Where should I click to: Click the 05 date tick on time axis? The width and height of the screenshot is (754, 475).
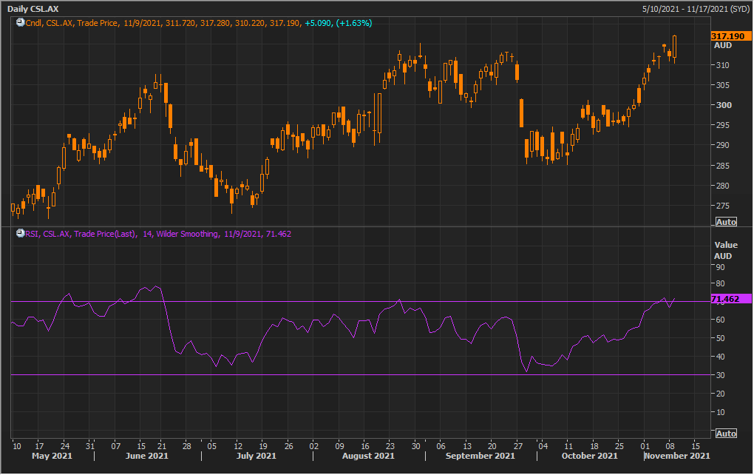click(x=212, y=446)
